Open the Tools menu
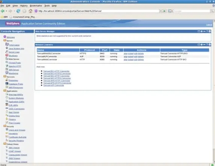This screenshot has height=166, width=215. (x=47, y=6)
